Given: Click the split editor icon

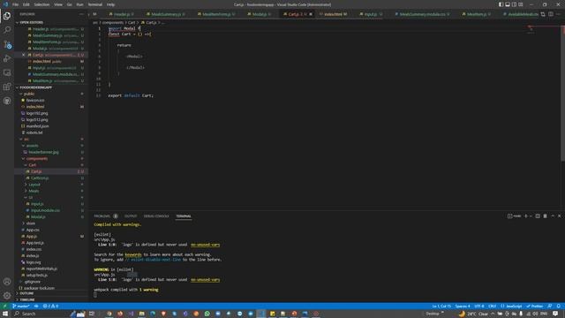Looking at the screenshot, I should click(551, 14).
